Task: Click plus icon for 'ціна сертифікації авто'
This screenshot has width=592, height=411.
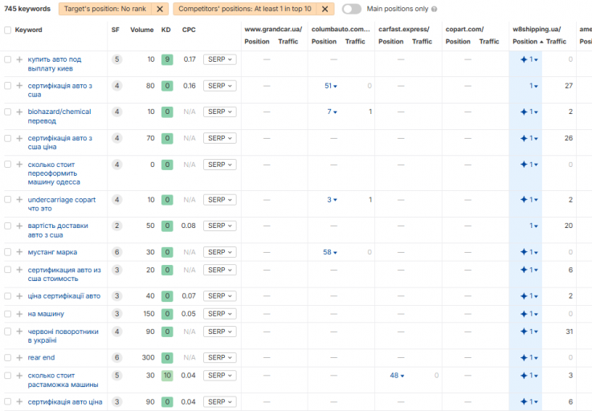Action: coord(19,296)
